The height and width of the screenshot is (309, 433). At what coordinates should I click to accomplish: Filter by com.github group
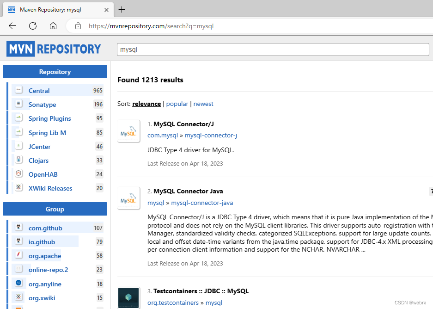pyautogui.click(x=45, y=229)
